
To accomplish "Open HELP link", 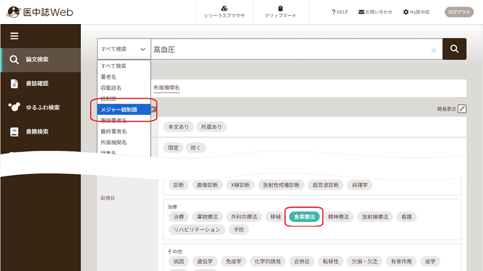I will pyautogui.click(x=340, y=12).
